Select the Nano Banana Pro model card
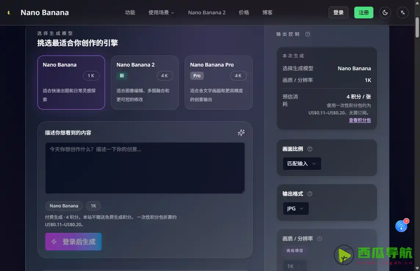The width and height of the screenshot is (420, 271). (218, 82)
